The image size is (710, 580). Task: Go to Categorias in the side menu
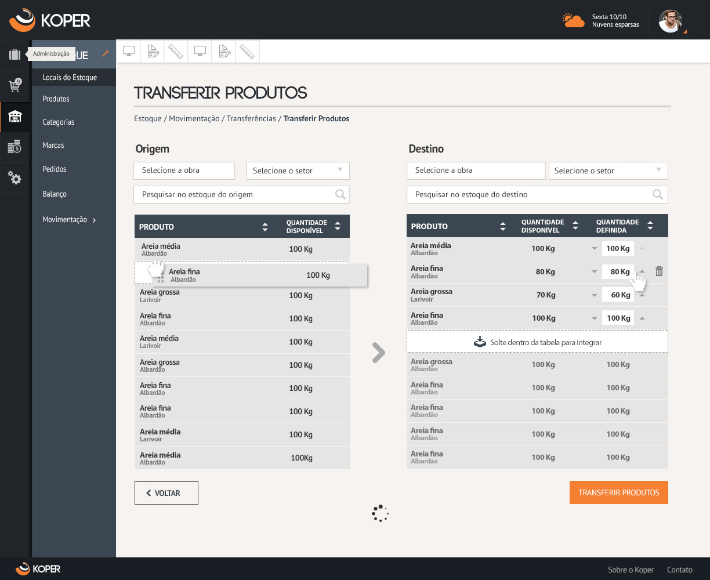coord(58,122)
